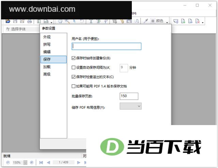Screen dimensions: 218x168
Task: Select the Eyedropper color picker tool
Action: [145, 21]
